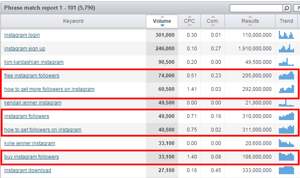This screenshot has width=300, height=178.
Task: View trend chart for kendall jenner instagram
Action: [x=286, y=103]
